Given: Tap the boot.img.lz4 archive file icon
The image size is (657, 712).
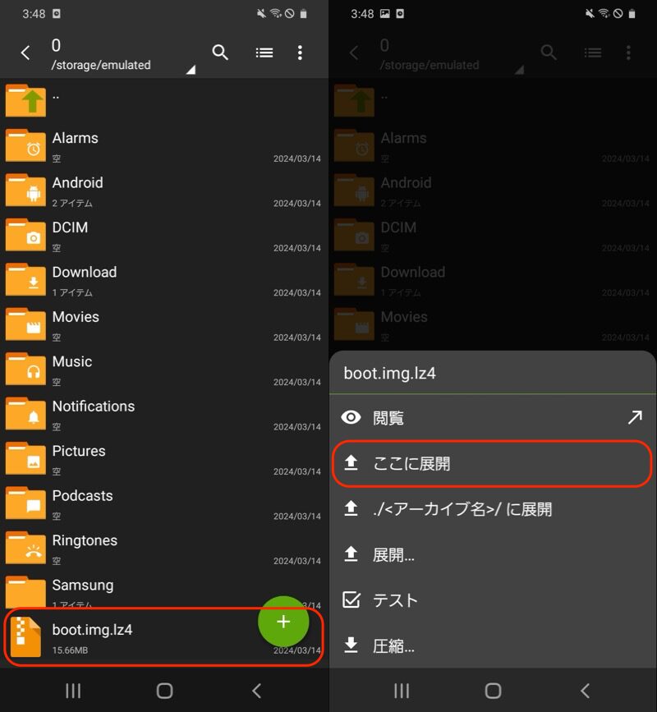Looking at the screenshot, I should [25, 637].
